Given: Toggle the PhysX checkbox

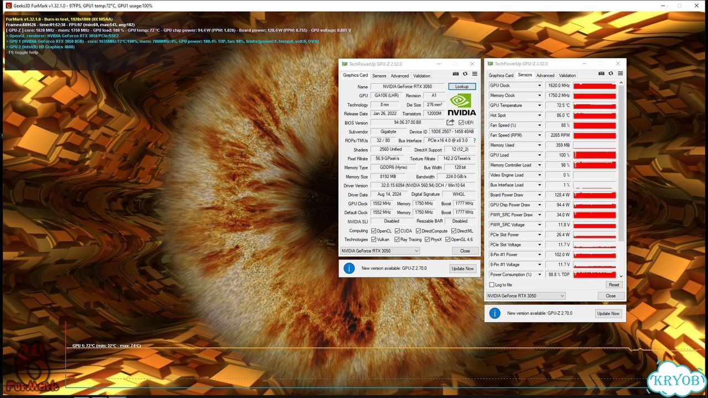Looking at the screenshot, I should coord(426,239).
